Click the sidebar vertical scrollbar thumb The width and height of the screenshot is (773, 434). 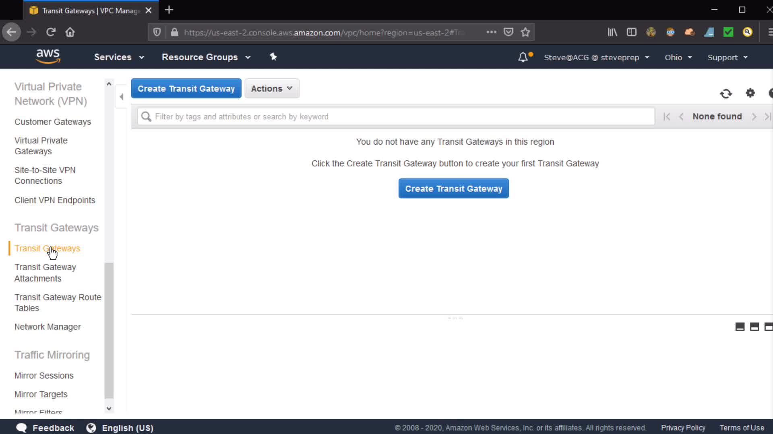109,330
